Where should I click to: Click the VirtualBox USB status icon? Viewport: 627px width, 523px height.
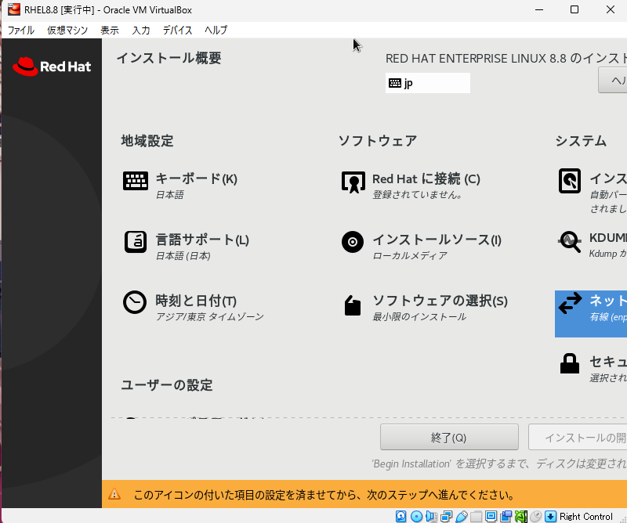pos(461,516)
